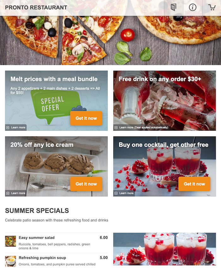Image resolution: width=221 pixels, height=268 pixels.
Task: Select the Easy summer salad menu item
Action: point(57,243)
